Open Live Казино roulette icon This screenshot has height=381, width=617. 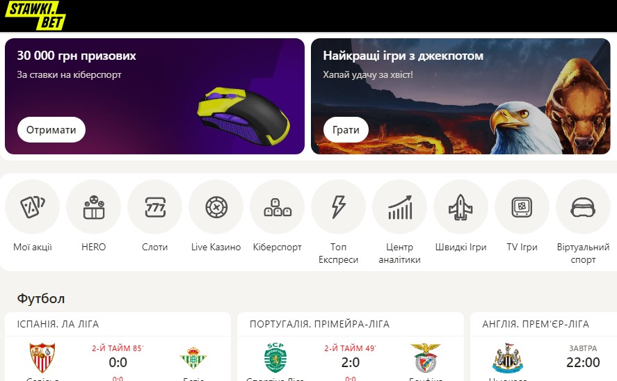click(216, 206)
